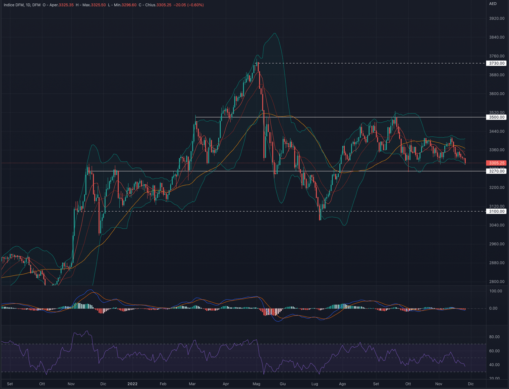Select the Max. high value 3325.50
Viewport: 509px width, 389px height.
(x=99, y=5)
